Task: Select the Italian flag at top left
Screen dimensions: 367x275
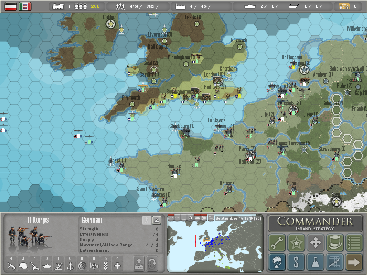Action: point(25,6)
